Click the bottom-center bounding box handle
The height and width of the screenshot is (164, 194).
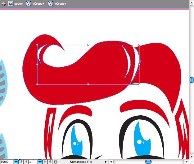click(88, 84)
